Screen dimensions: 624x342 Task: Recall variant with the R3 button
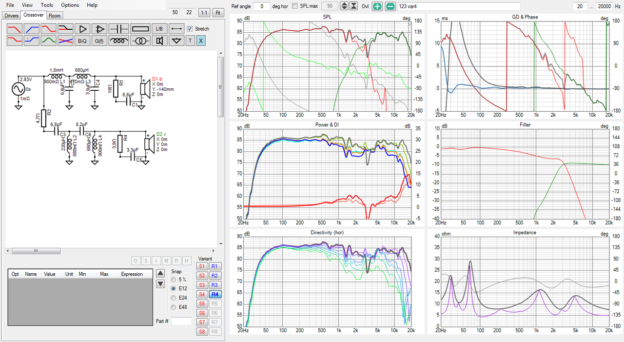coord(215,285)
